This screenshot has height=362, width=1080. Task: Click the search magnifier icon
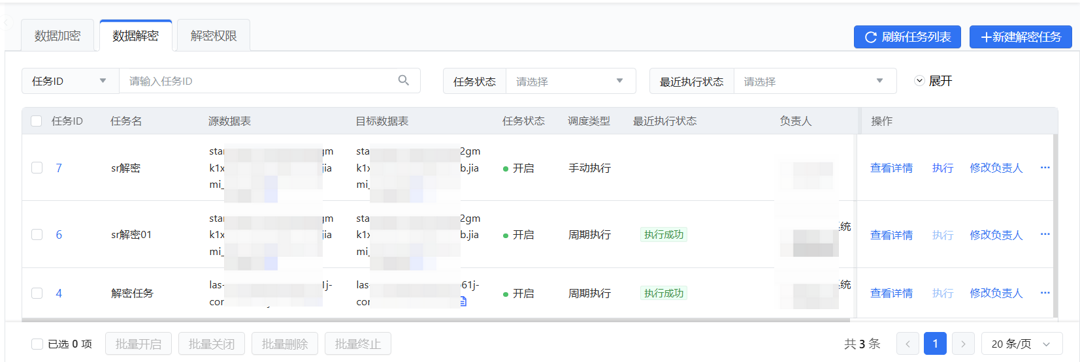[403, 80]
